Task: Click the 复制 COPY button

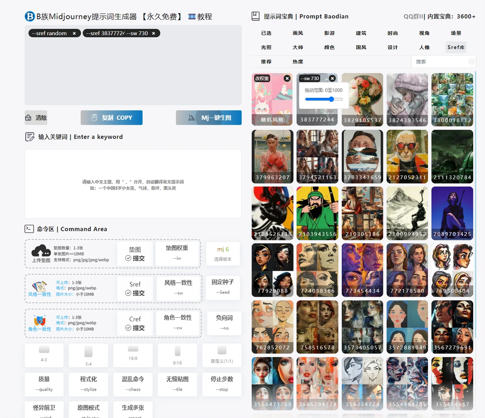Action: click(x=111, y=118)
